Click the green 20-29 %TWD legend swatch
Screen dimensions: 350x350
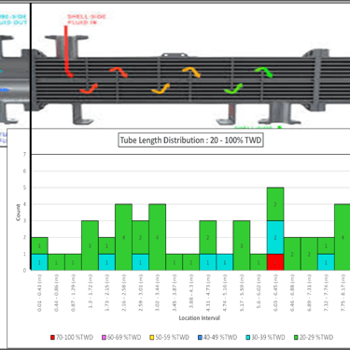click(x=296, y=337)
